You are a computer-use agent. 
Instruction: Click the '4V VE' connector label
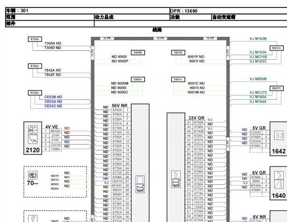click(x=52, y=127)
